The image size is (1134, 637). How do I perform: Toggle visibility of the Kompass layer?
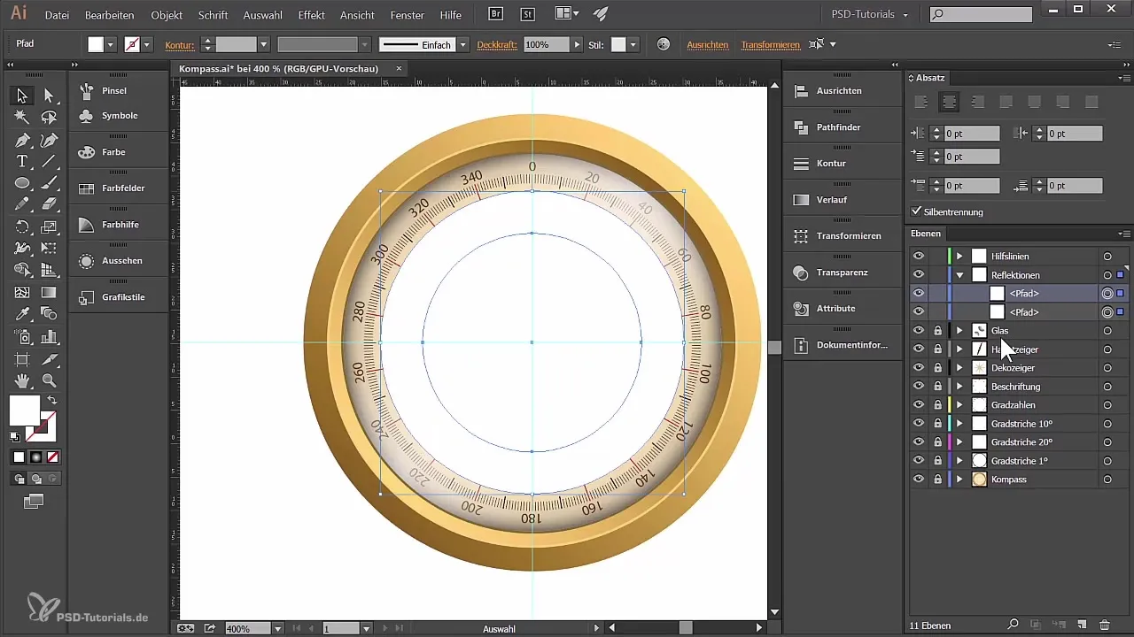pos(919,479)
